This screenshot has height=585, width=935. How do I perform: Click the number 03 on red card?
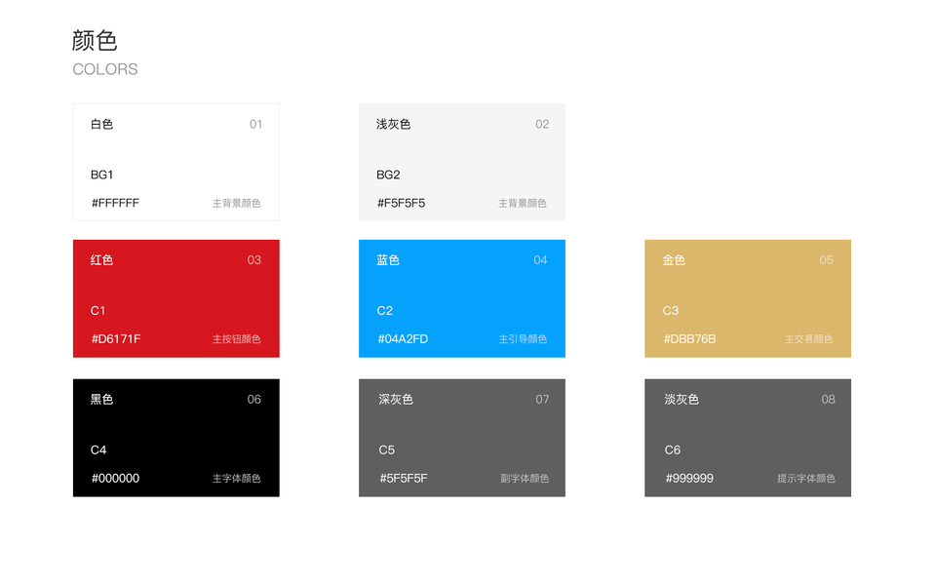(x=254, y=260)
